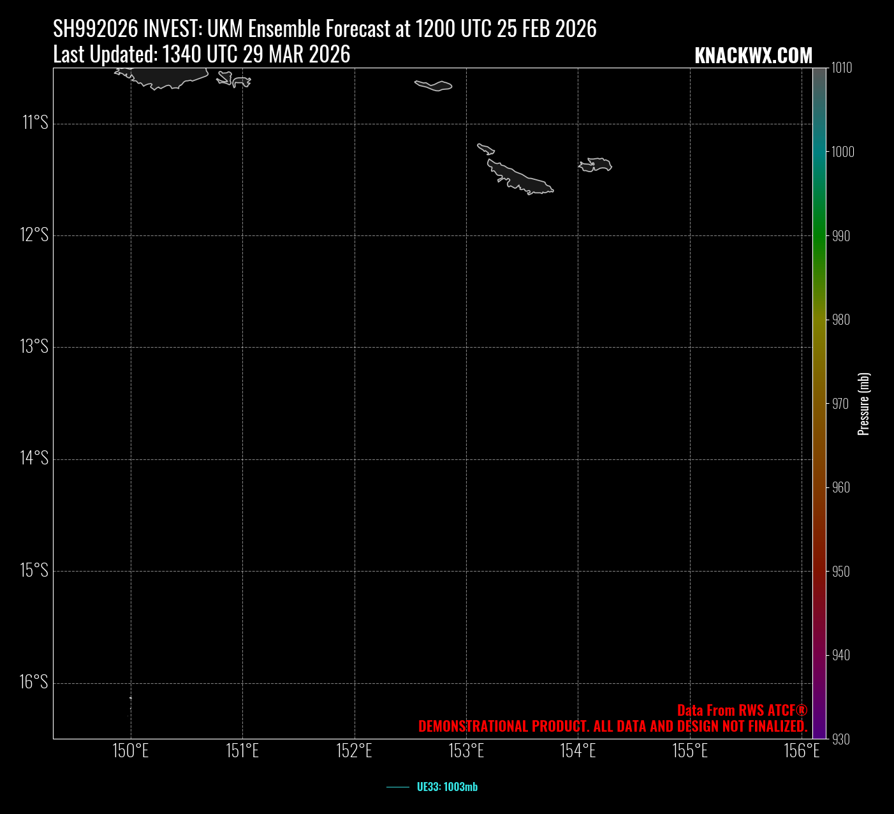This screenshot has width=894, height=814.
Task: Click the 960 label on the pressure scale
Action: (x=841, y=487)
